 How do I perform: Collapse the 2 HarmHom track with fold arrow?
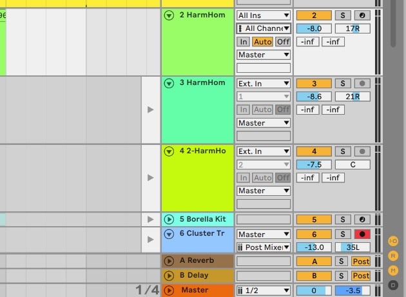click(x=169, y=15)
